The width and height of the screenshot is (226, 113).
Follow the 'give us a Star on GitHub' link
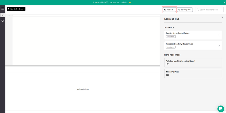pos(118,2)
